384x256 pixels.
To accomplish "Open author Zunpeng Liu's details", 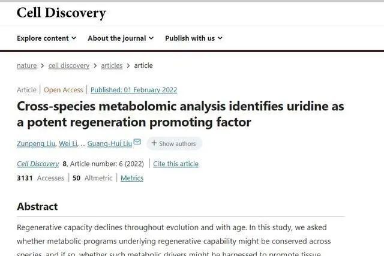I will 36,143.
